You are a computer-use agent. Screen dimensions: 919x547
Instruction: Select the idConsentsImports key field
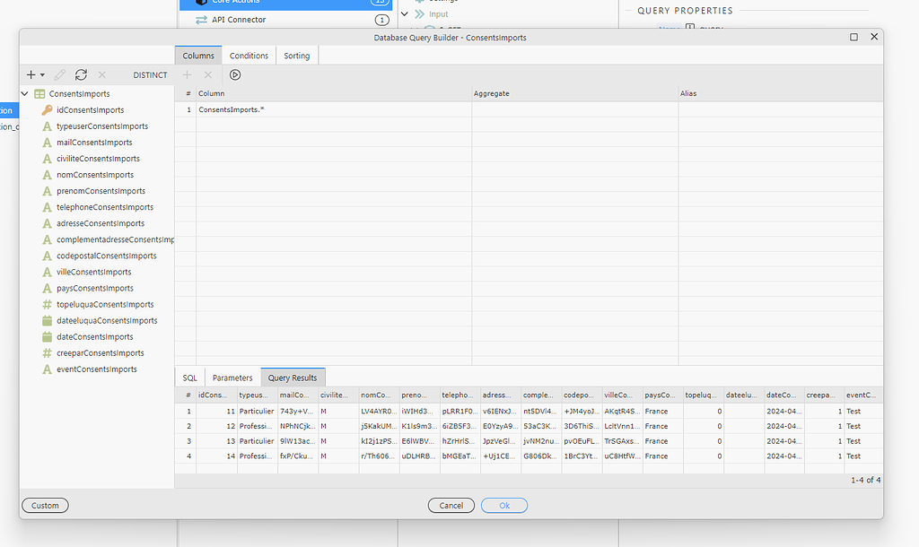coord(90,110)
